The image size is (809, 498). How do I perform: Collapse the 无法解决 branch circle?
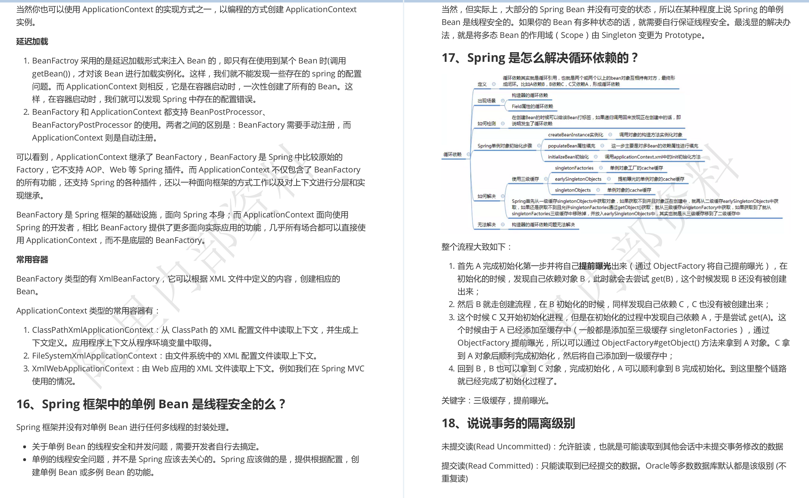click(502, 224)
